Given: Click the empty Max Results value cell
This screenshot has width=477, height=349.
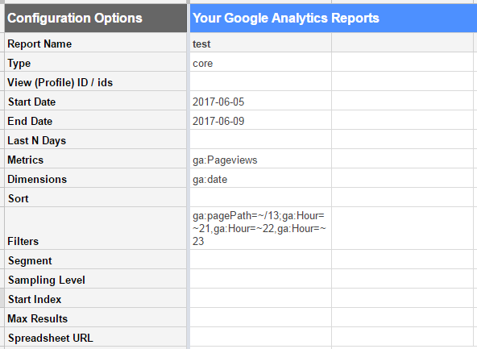Looking at the screenshot, I should coord(261,318).
